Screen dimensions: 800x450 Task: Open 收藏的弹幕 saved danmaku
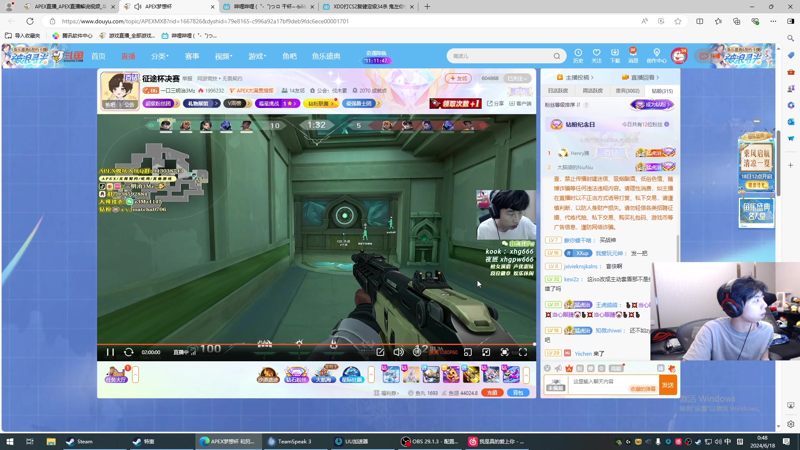pos(643,389)
